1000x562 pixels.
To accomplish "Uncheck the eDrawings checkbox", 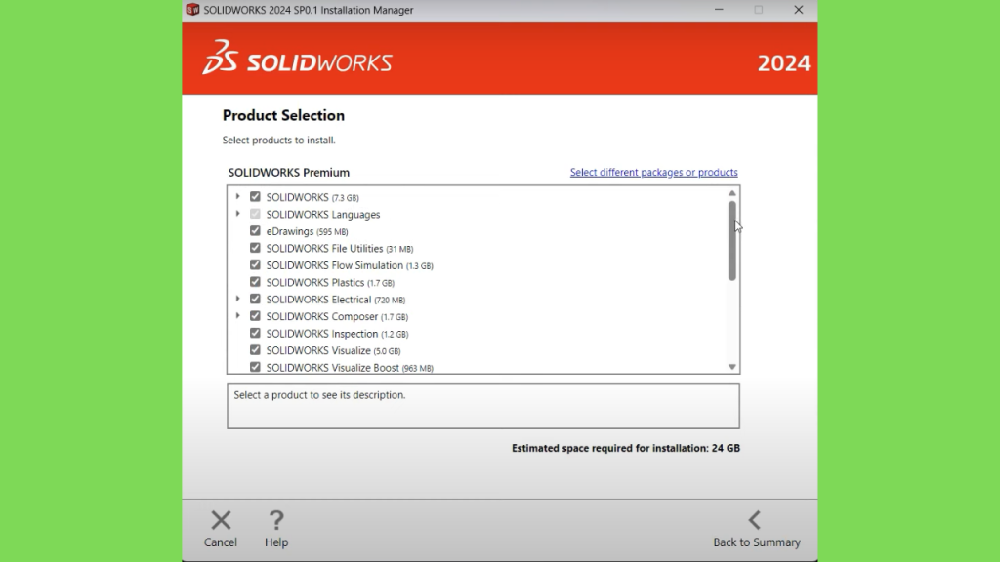I will pos(255,230).
